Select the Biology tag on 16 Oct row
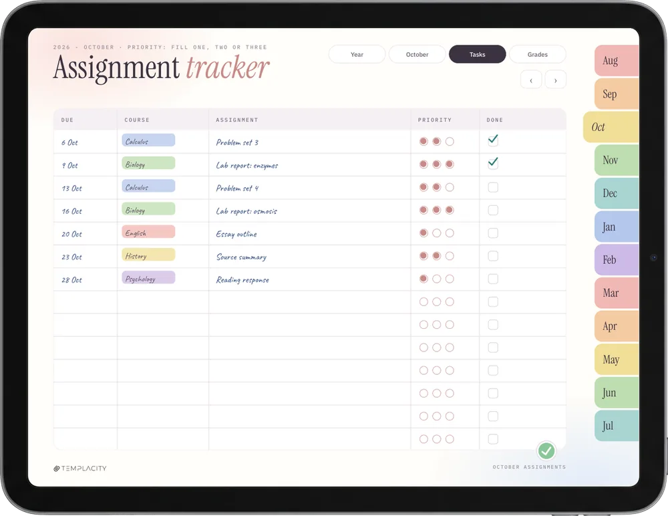This screenshot has width=668, height=516. (x=148, y=209)
